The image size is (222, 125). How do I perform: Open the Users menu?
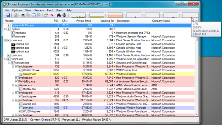(x=59, y=10)
